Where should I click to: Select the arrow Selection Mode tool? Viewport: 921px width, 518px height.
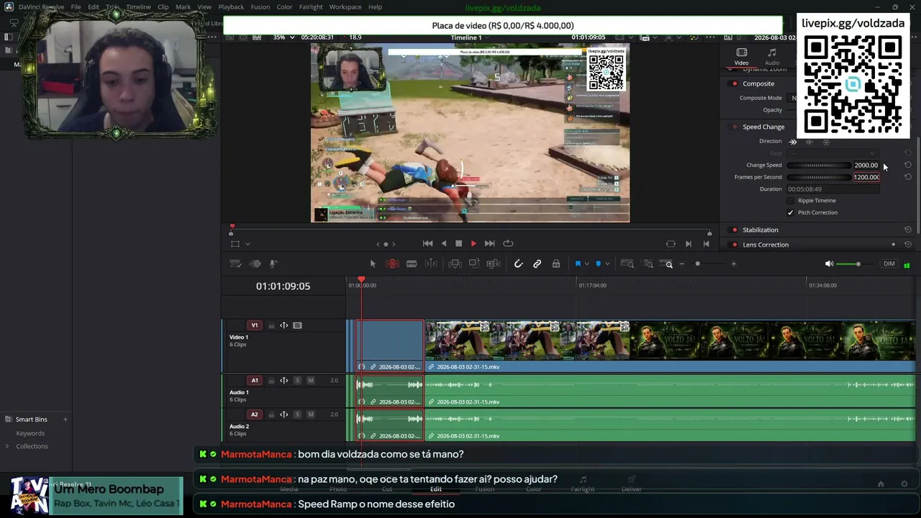click(373, 264)
